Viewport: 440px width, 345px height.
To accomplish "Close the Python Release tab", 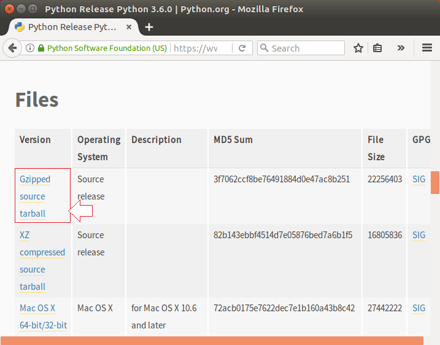I will tap(129, 27).
